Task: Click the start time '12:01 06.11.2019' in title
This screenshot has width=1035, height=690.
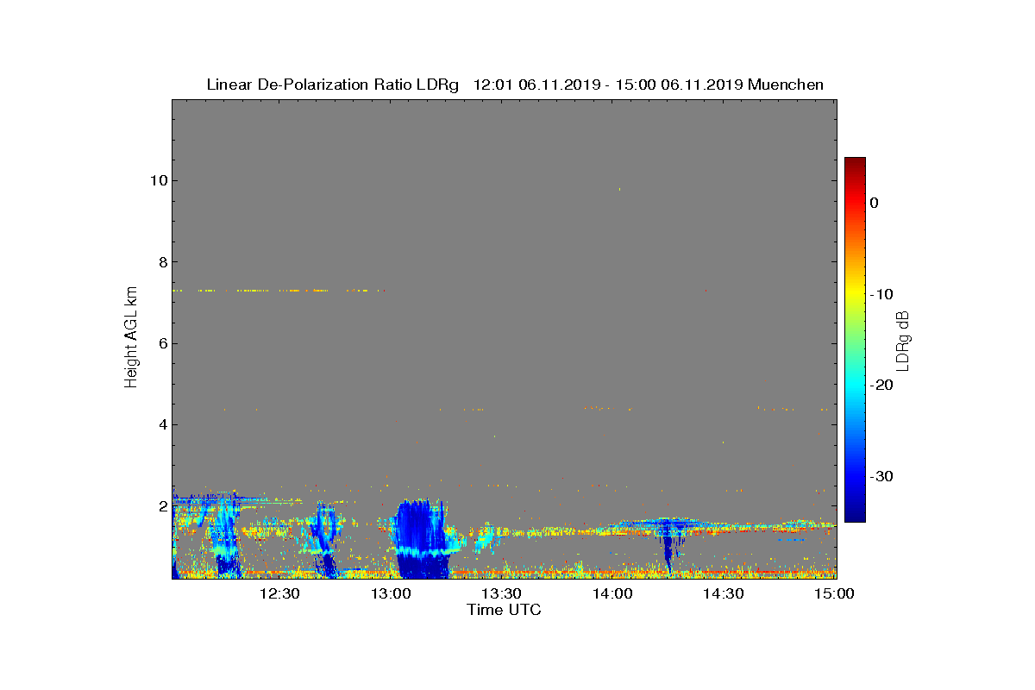Action: (x=535, y=85)
